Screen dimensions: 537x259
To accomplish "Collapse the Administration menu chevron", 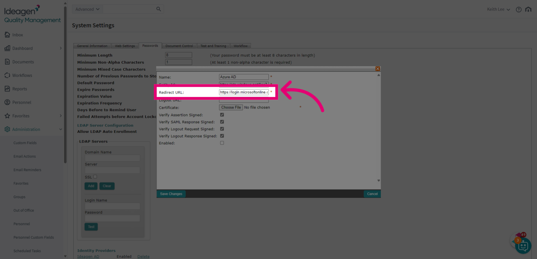I will pyautogui.click(x=61, y=129).
